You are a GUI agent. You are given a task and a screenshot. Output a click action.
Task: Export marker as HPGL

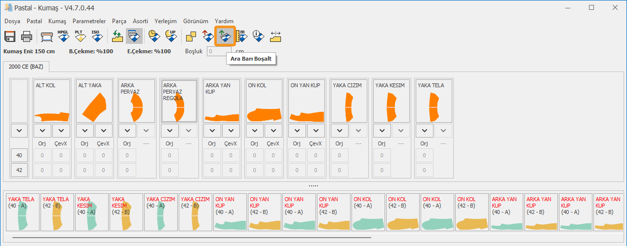(x=63, y=36)
